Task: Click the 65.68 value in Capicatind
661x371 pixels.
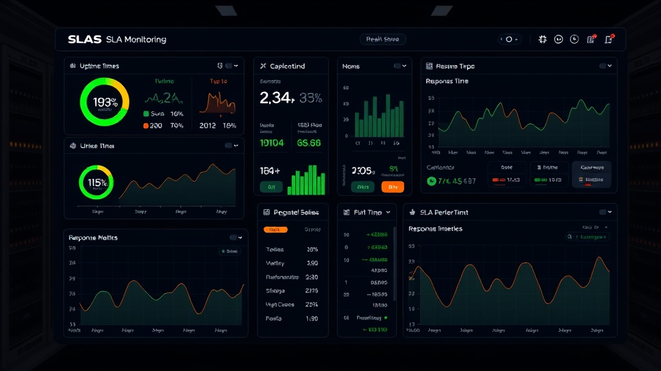Action: pyautogui.click(x=309, y=143)
